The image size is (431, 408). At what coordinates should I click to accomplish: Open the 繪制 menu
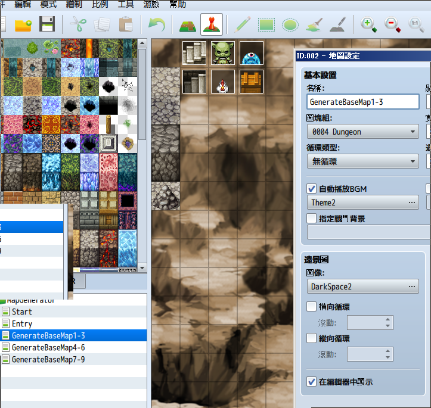click(x=74, y=4)
